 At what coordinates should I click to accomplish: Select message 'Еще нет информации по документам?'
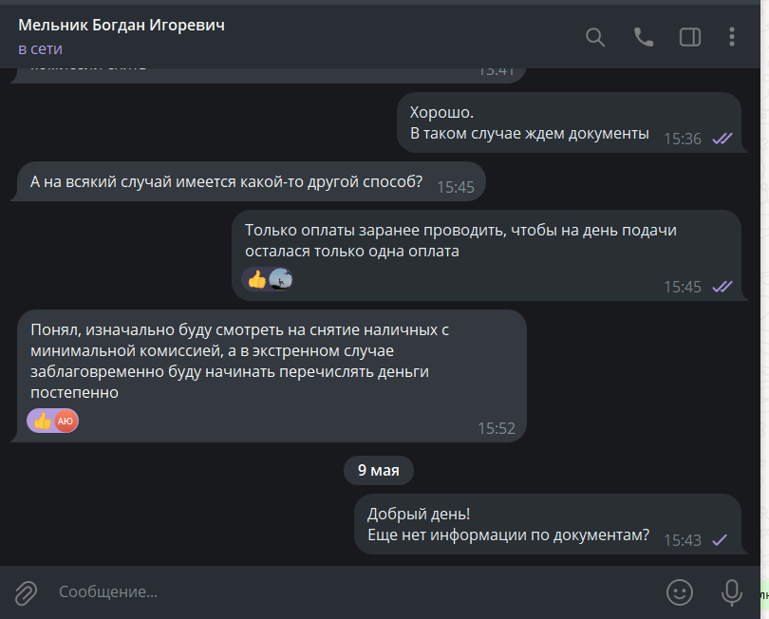(508, 535)
